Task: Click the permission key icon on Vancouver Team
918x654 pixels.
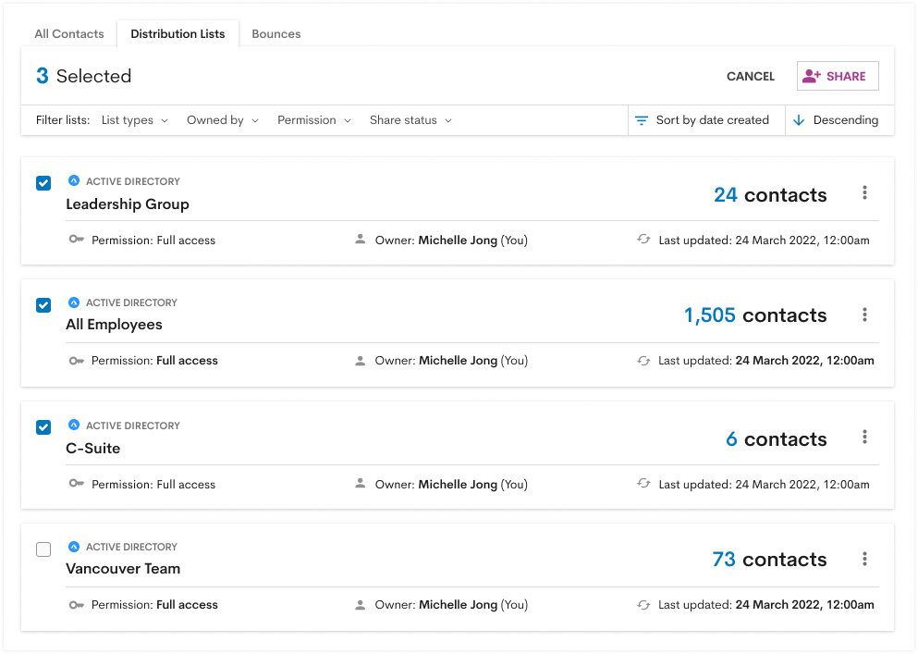Action: point(77,604)
